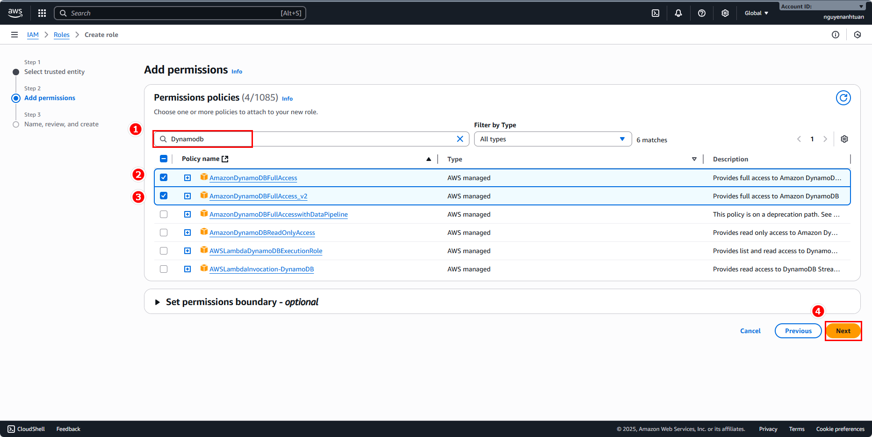Open table preferences gear icon
The width and height of the screenshot is (872, 437).
(844, 139)
